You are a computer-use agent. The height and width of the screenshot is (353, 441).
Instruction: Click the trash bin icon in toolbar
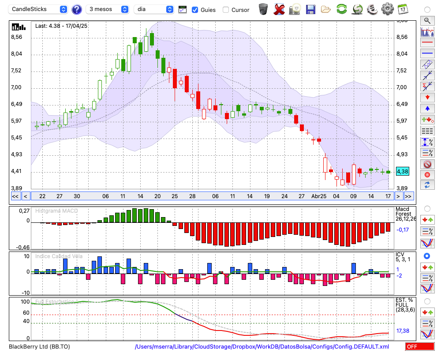point(263,9)
